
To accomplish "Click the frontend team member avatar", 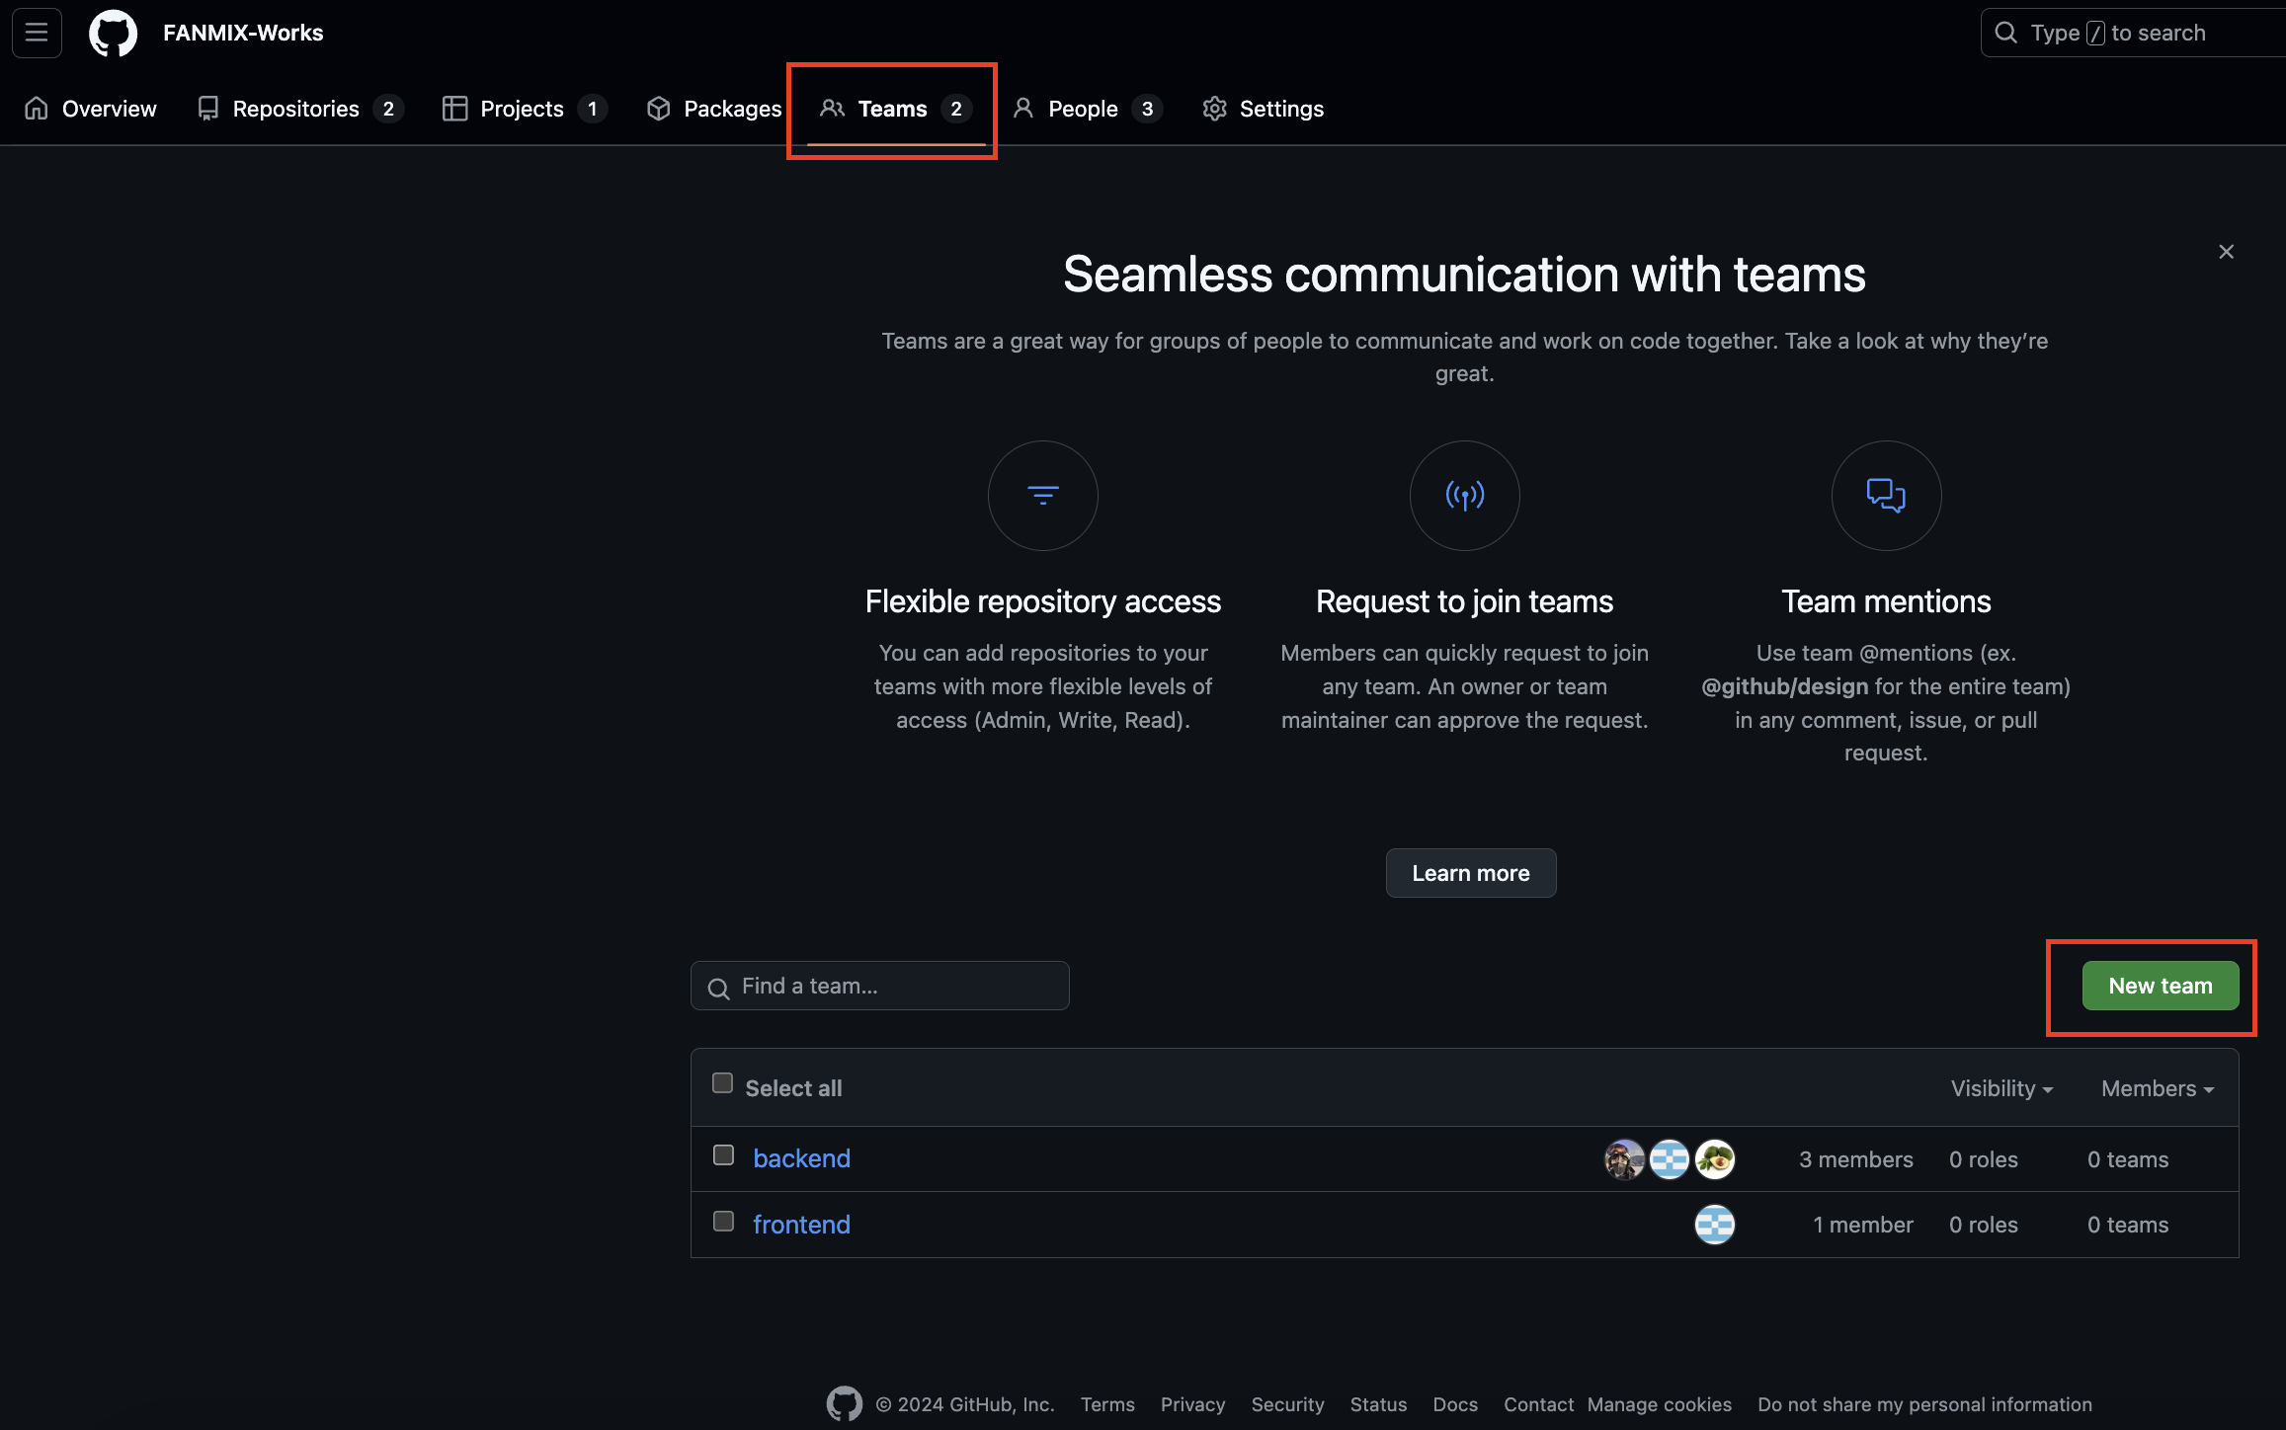I will (x=1714, y=1225).
